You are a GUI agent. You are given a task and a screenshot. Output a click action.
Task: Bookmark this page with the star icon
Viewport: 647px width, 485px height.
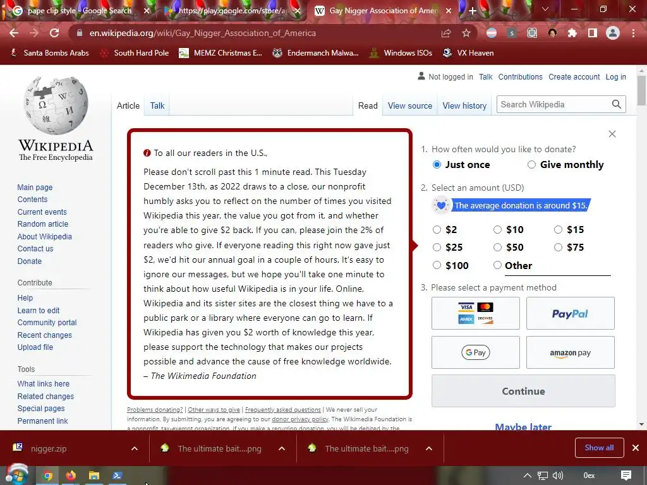[x=466, y=33]
